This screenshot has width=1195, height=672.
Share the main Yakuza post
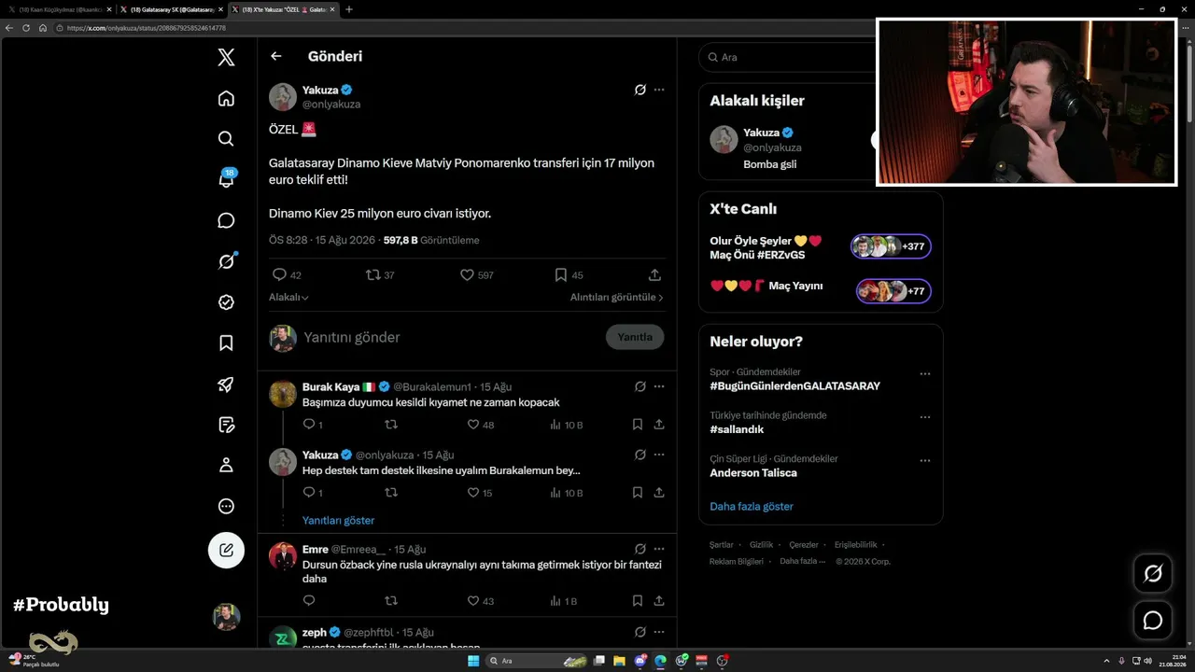(x=654, y=275)
